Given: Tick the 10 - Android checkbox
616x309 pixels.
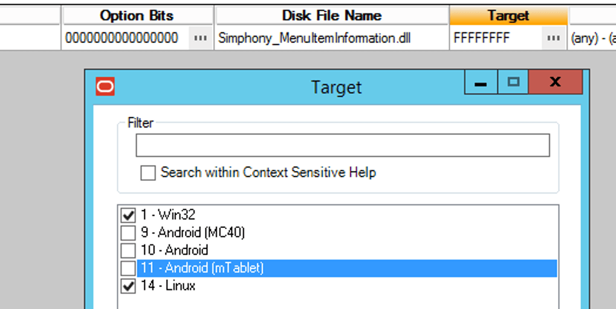Looking at the screenshot, I should click(x=128, y=250).
